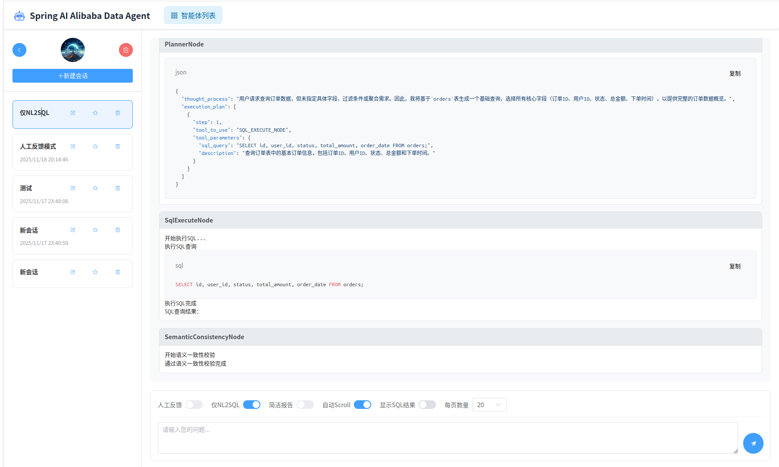Delete the 测试 session with trash icon

118,188
